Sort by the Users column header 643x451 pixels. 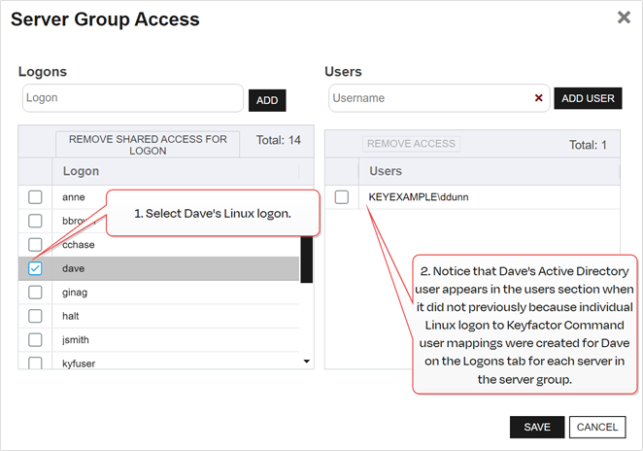[x=386, y=171]
